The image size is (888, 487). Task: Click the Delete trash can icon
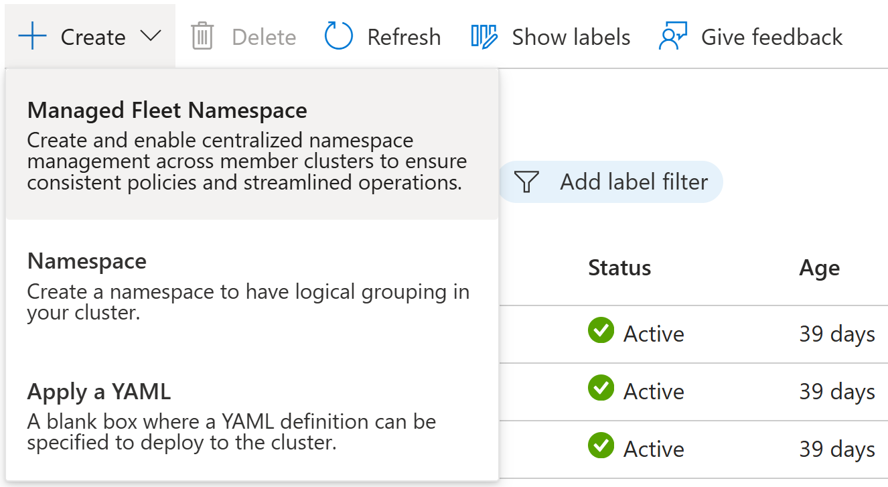(x=202, y=36)
